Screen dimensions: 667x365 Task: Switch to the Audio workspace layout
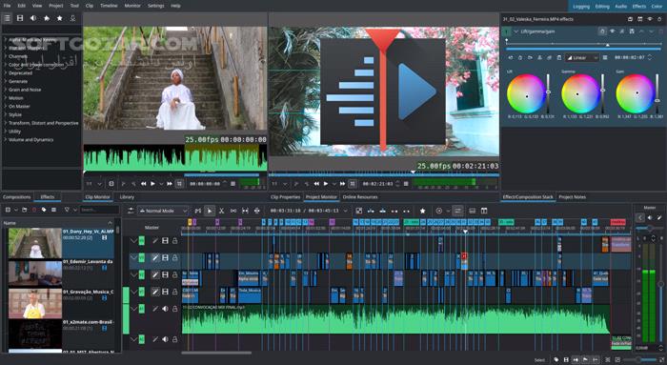click(x=620, y=7)
